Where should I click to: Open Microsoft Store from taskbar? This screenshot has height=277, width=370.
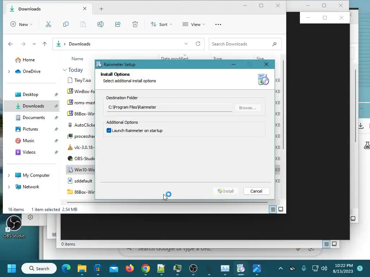(98, 268)
